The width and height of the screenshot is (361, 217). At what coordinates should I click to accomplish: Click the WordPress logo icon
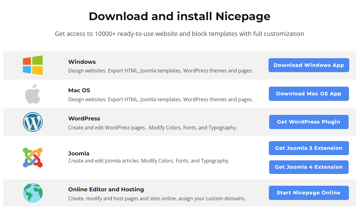pos(33,122)
